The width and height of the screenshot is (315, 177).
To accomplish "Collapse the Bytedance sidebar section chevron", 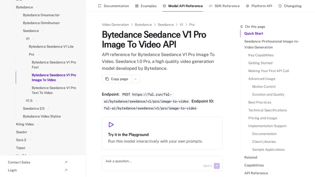I will (x=37, y=7).
